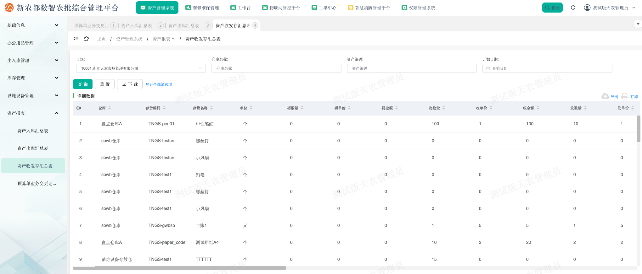Expand the 库存管理 sidebar menu
The height and width of the screenshot is (274, 642).
(x=33, y=78)
